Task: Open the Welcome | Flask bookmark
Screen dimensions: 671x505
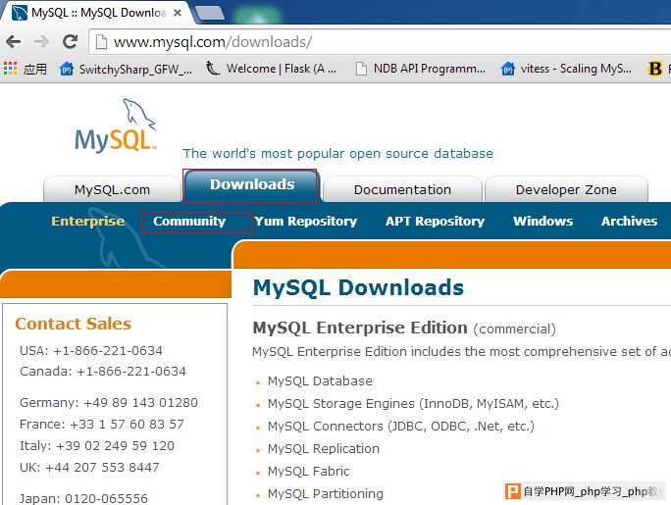Action: [271, 69]
